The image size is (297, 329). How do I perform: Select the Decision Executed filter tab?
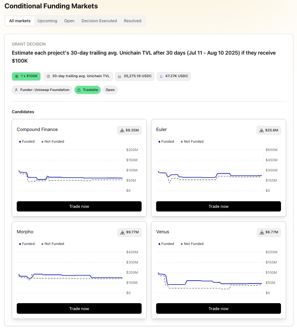[x=99, y=21]
